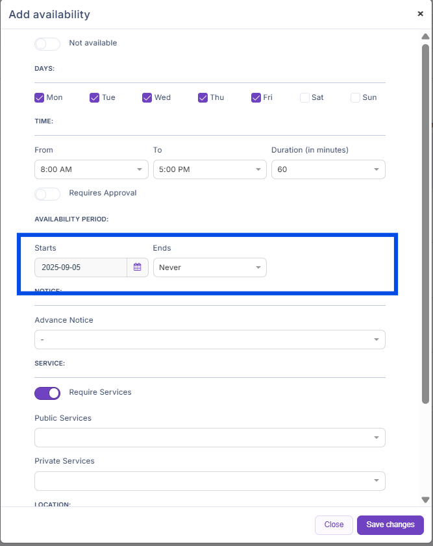Enable the Requires Approval switch
Screen dimensions: 433x546
pyautogui.click(x=47, y=193)
